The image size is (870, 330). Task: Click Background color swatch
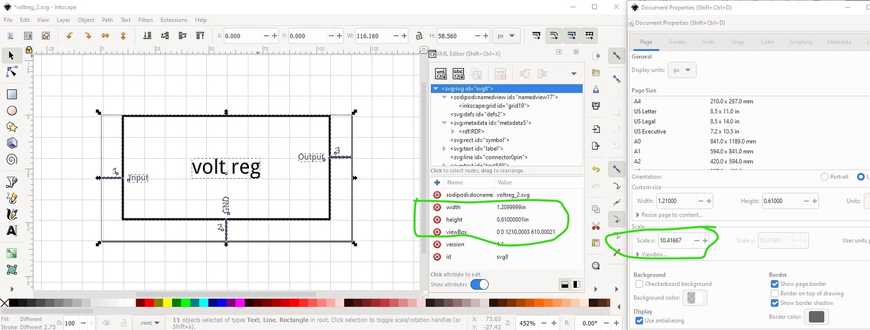pyautogui.click(x=694, y=297)
